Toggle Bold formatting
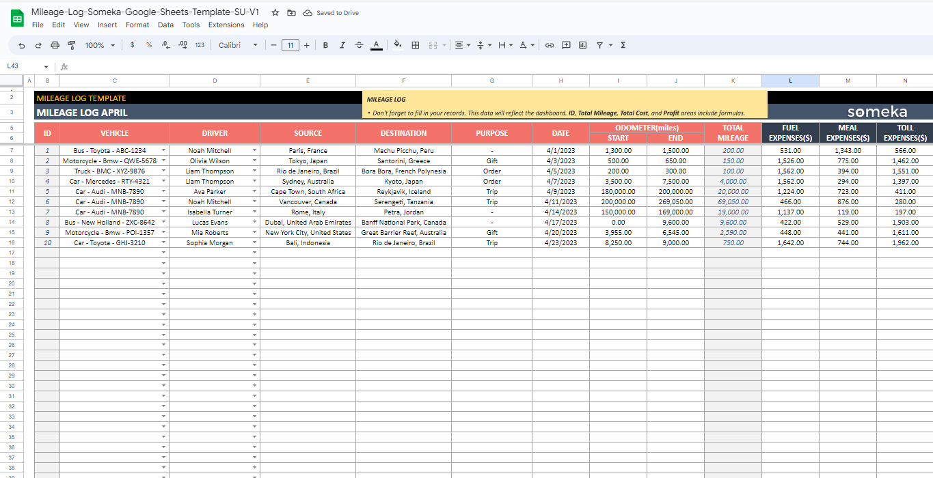 [325, 46]
